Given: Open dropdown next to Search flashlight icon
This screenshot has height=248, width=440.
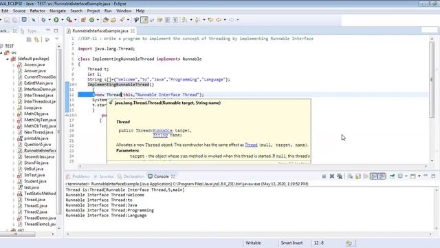Looking at the screenshot, I should [128, 20].
